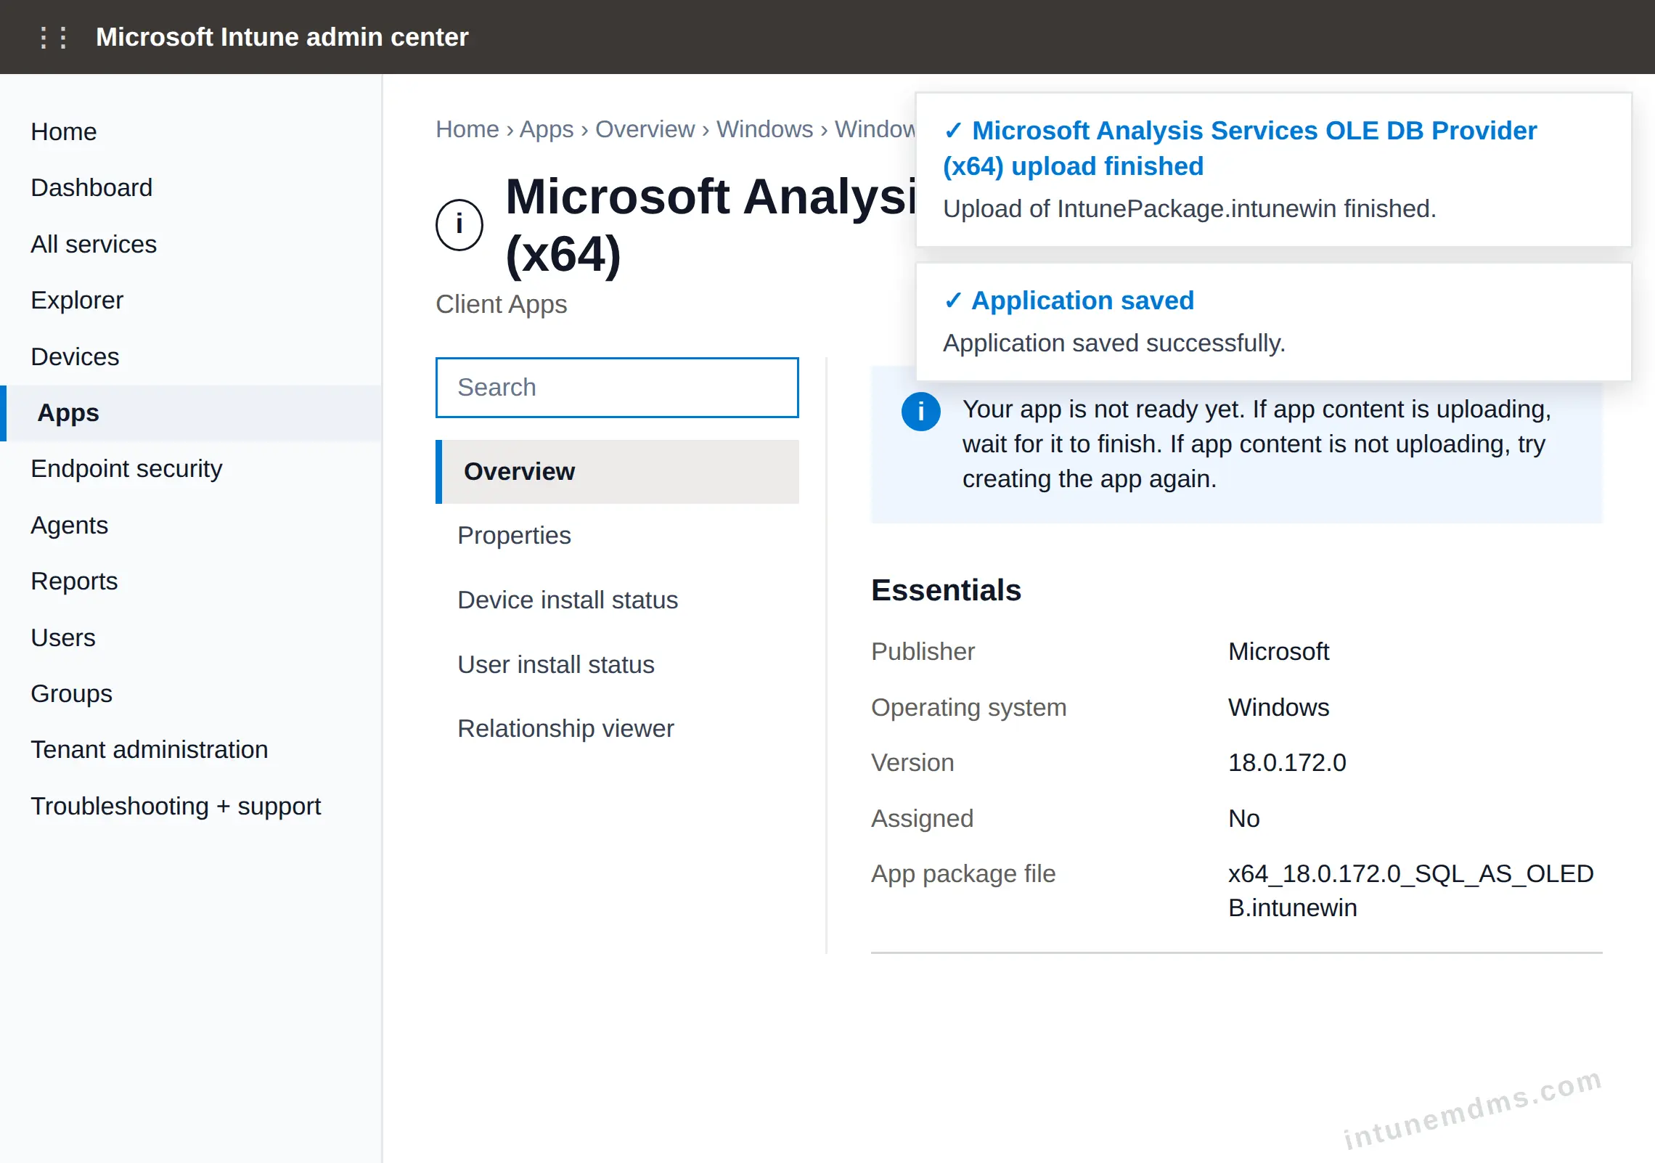The width and height of the screenshot is (1655, 1163).
Task: Click the Apps breadcrumb link
Action: tap(547, 128)
